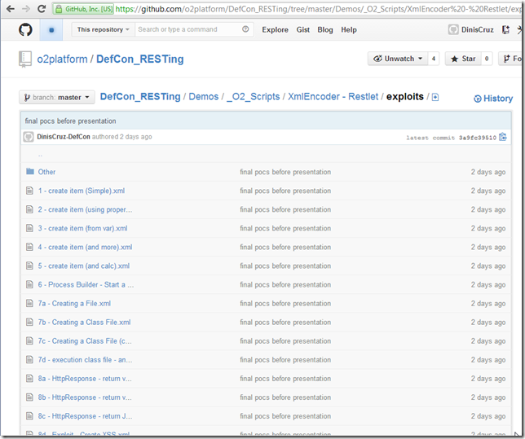Open the DefCon_RESTing repository title link
The image size is (525, 439).
(140, 59)
